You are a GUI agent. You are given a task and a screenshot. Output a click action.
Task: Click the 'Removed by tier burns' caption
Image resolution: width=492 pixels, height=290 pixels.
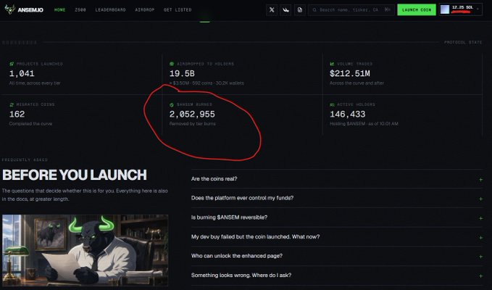tap(192, 124)
